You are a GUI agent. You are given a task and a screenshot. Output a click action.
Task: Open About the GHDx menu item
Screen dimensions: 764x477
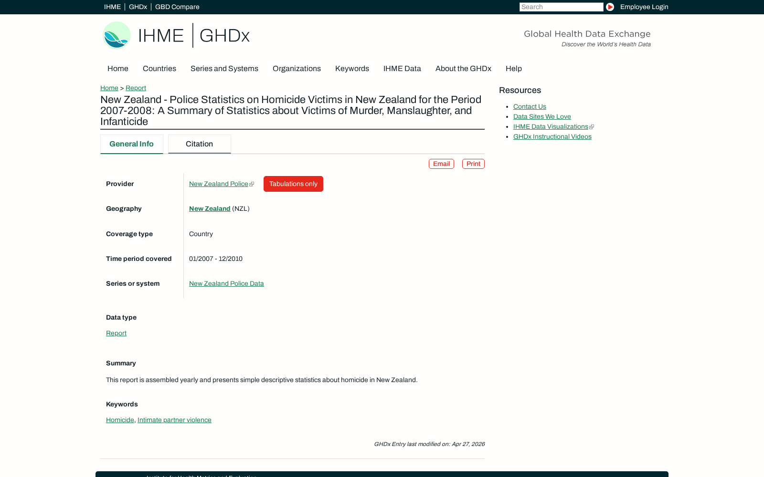(463, 69)
